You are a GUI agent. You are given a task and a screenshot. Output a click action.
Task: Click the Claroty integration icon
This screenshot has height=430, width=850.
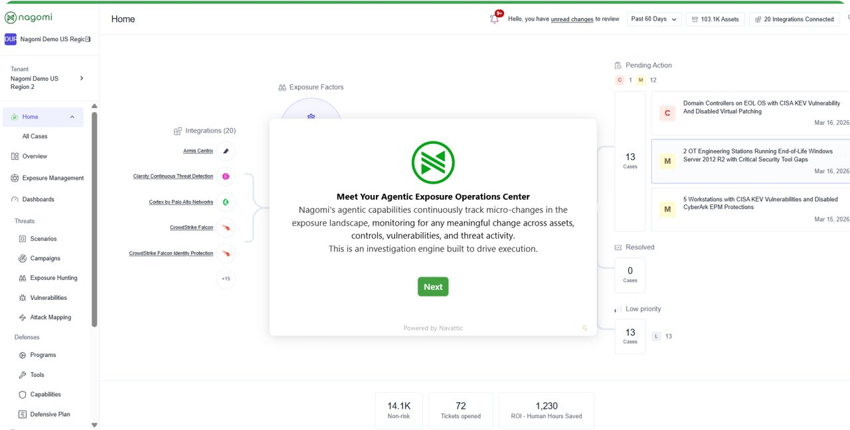(226, 177)
